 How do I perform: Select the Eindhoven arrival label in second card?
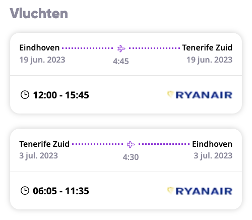[x=212, y=144]
